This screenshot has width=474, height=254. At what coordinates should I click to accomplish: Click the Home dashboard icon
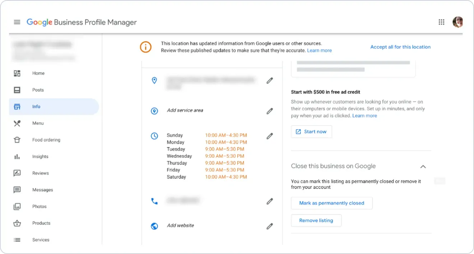point(17,73)
